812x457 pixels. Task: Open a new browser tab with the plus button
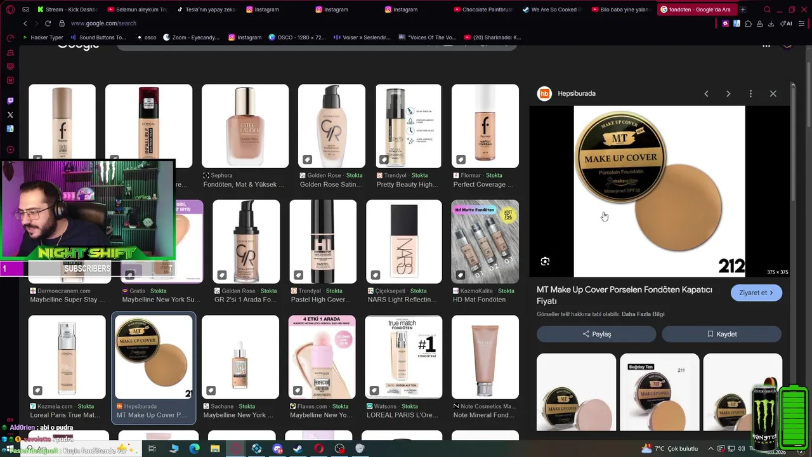[743, 10]
